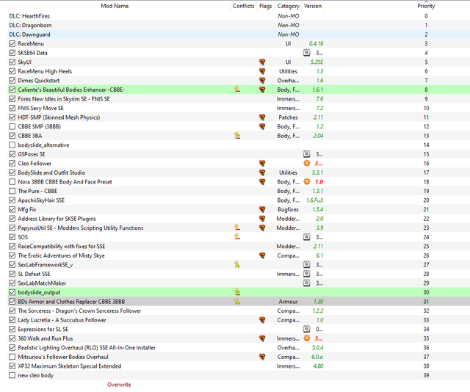Image resolution: width=470 pixels, height=392 pixels.
Task: Click the version source icon for Expressions for SL SE
Action: tap(306, 329)
